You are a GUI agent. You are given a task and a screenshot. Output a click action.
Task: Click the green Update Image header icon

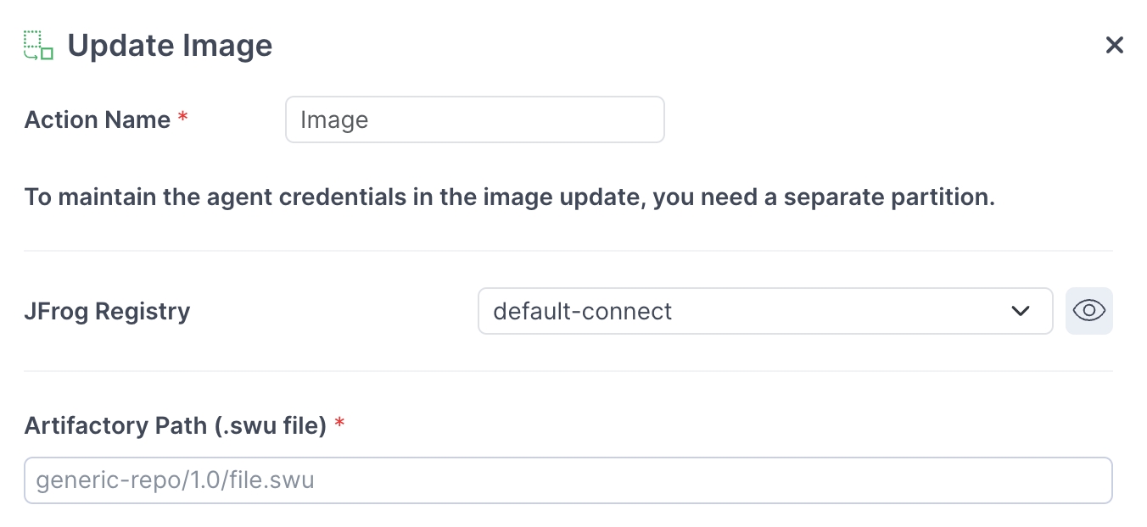click(38, 46)
